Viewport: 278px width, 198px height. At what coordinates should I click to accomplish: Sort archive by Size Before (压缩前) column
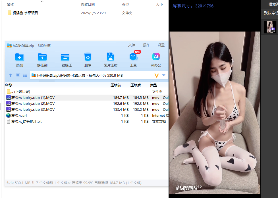click(116, 85)
